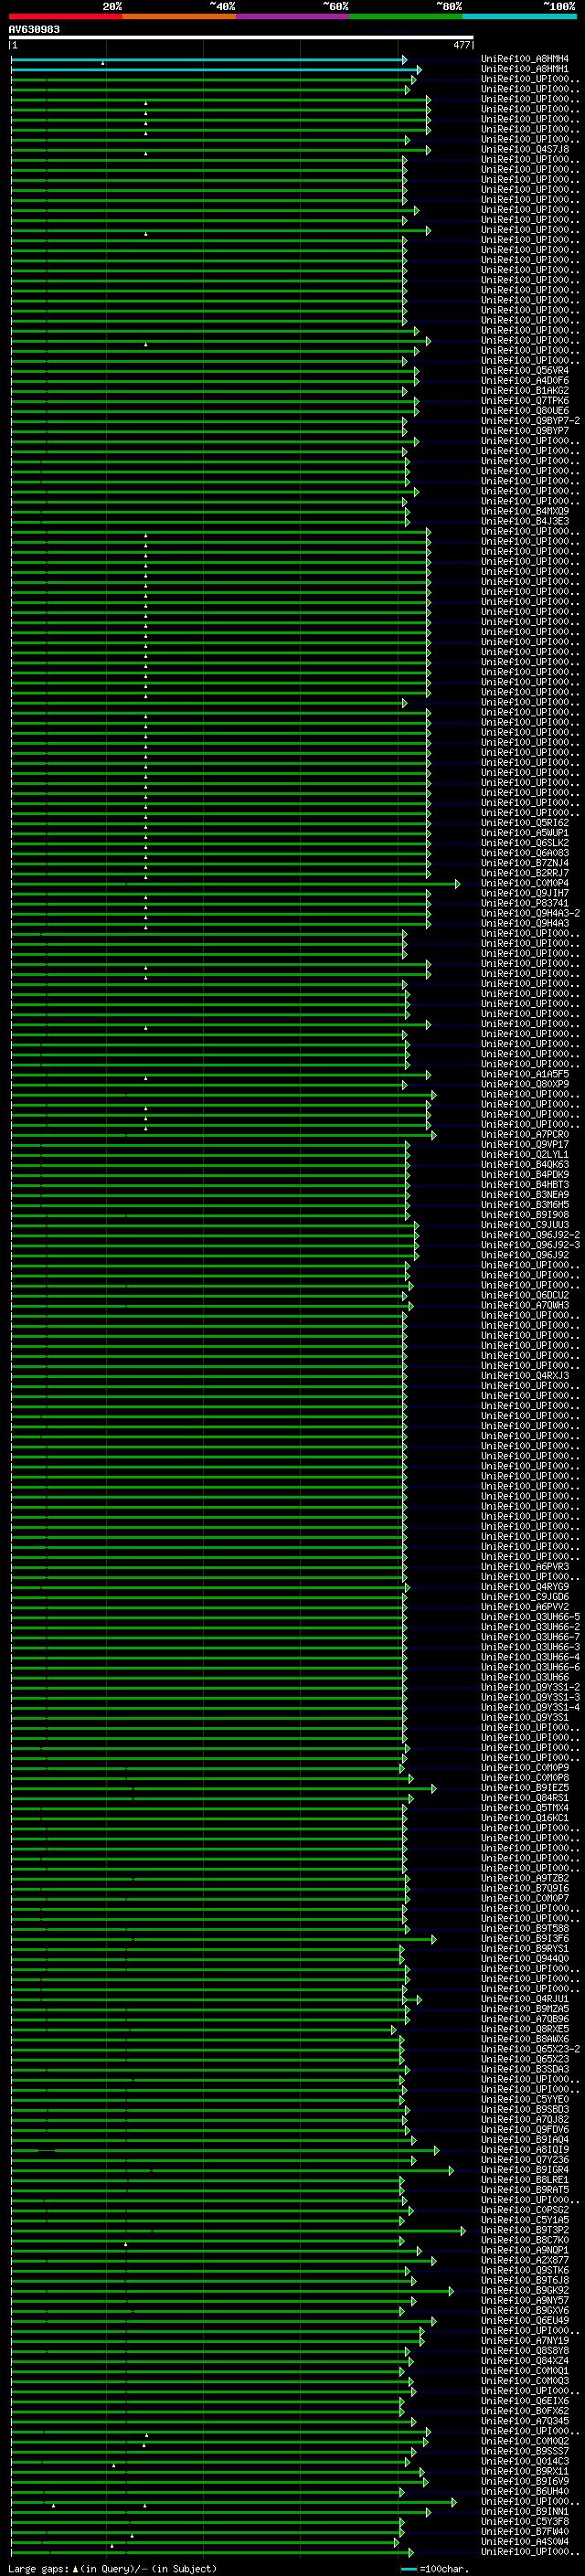
Task: Open the UniRef100_Q6DCU2 hit
Action: coord(525,1295)
